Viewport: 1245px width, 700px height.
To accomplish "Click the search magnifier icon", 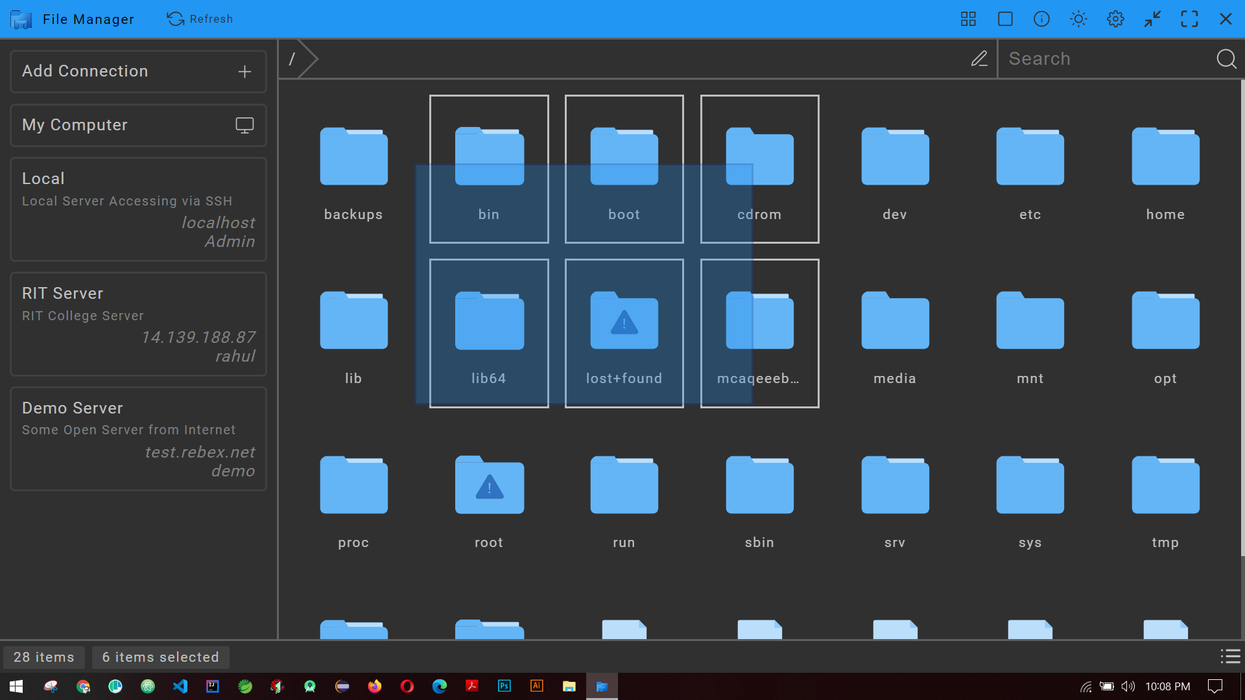I will 1226,58.
